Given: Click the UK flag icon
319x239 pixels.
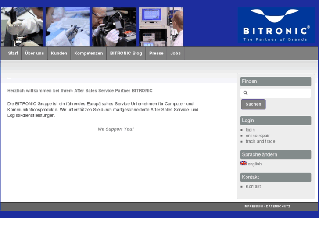Looking at the screenshot, I should [244, 163].
